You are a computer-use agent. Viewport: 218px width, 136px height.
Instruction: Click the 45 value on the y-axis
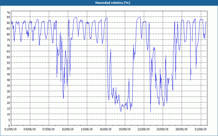[8, 74]
